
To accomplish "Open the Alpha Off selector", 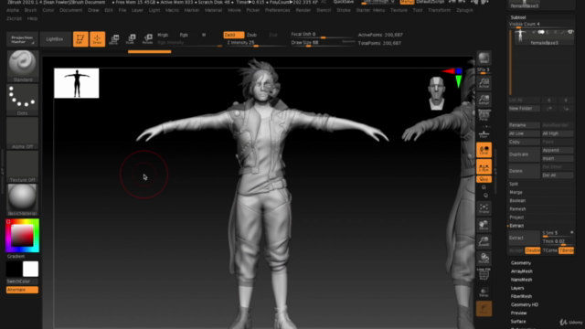I will 22,133.
